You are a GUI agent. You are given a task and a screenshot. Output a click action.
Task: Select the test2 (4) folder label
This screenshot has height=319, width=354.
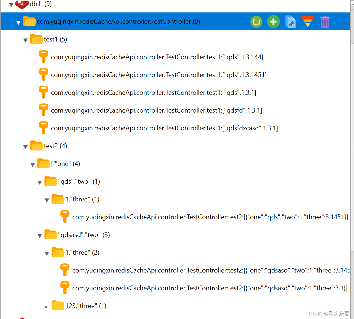55,146
